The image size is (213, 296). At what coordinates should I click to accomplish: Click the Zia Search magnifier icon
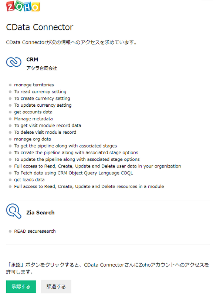[14, 211]
